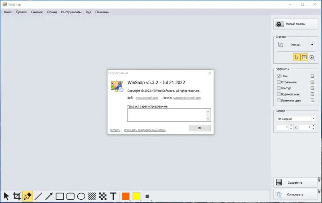Click the Купить link
322x203 pixels.
pos(115,130)
